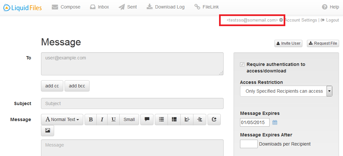
Task: Click the gear icon beside Account Settings
Action: click(281, 20)
